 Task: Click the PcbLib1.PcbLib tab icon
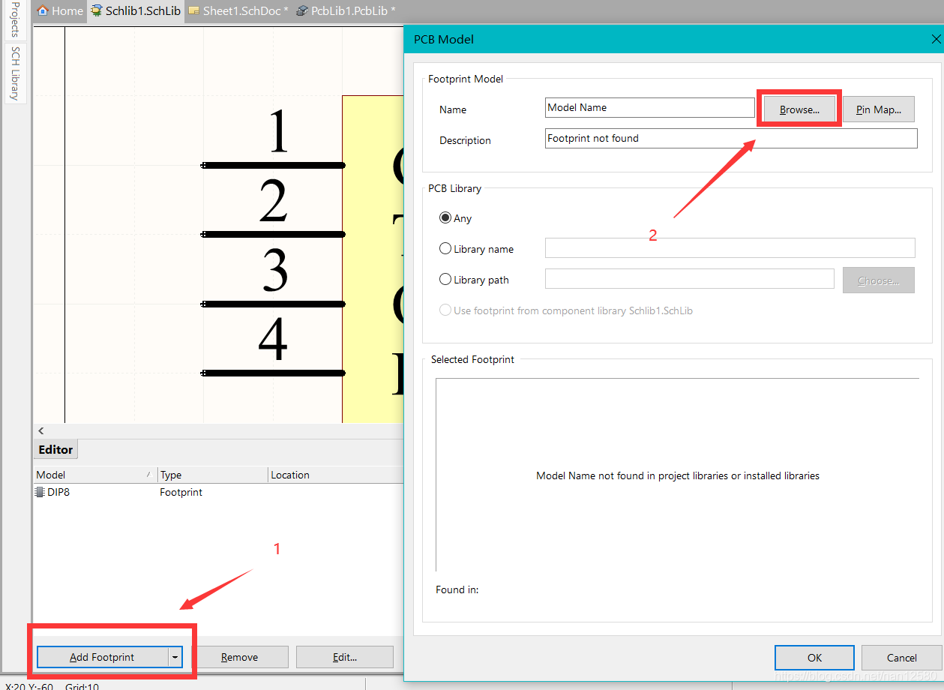[302, 10]
